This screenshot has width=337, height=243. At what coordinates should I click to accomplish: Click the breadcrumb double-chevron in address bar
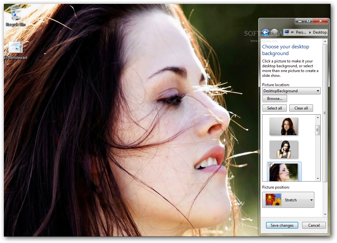point(292,32)
